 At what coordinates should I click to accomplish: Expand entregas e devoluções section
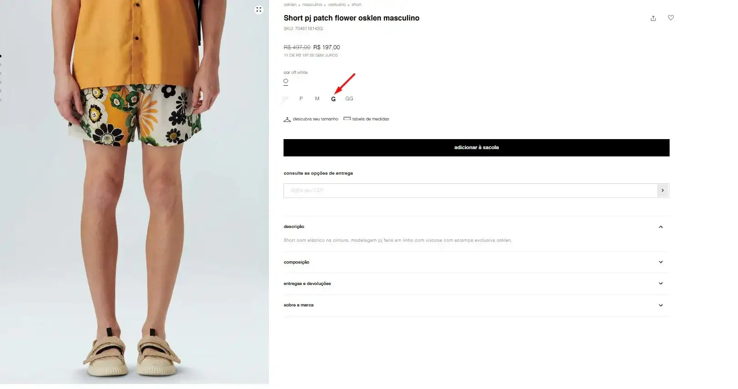point(661,284)
